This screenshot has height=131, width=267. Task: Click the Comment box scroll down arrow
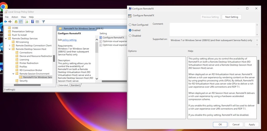257,35
